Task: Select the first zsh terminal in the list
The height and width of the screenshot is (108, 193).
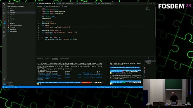Action: click(x=150, y=61)
